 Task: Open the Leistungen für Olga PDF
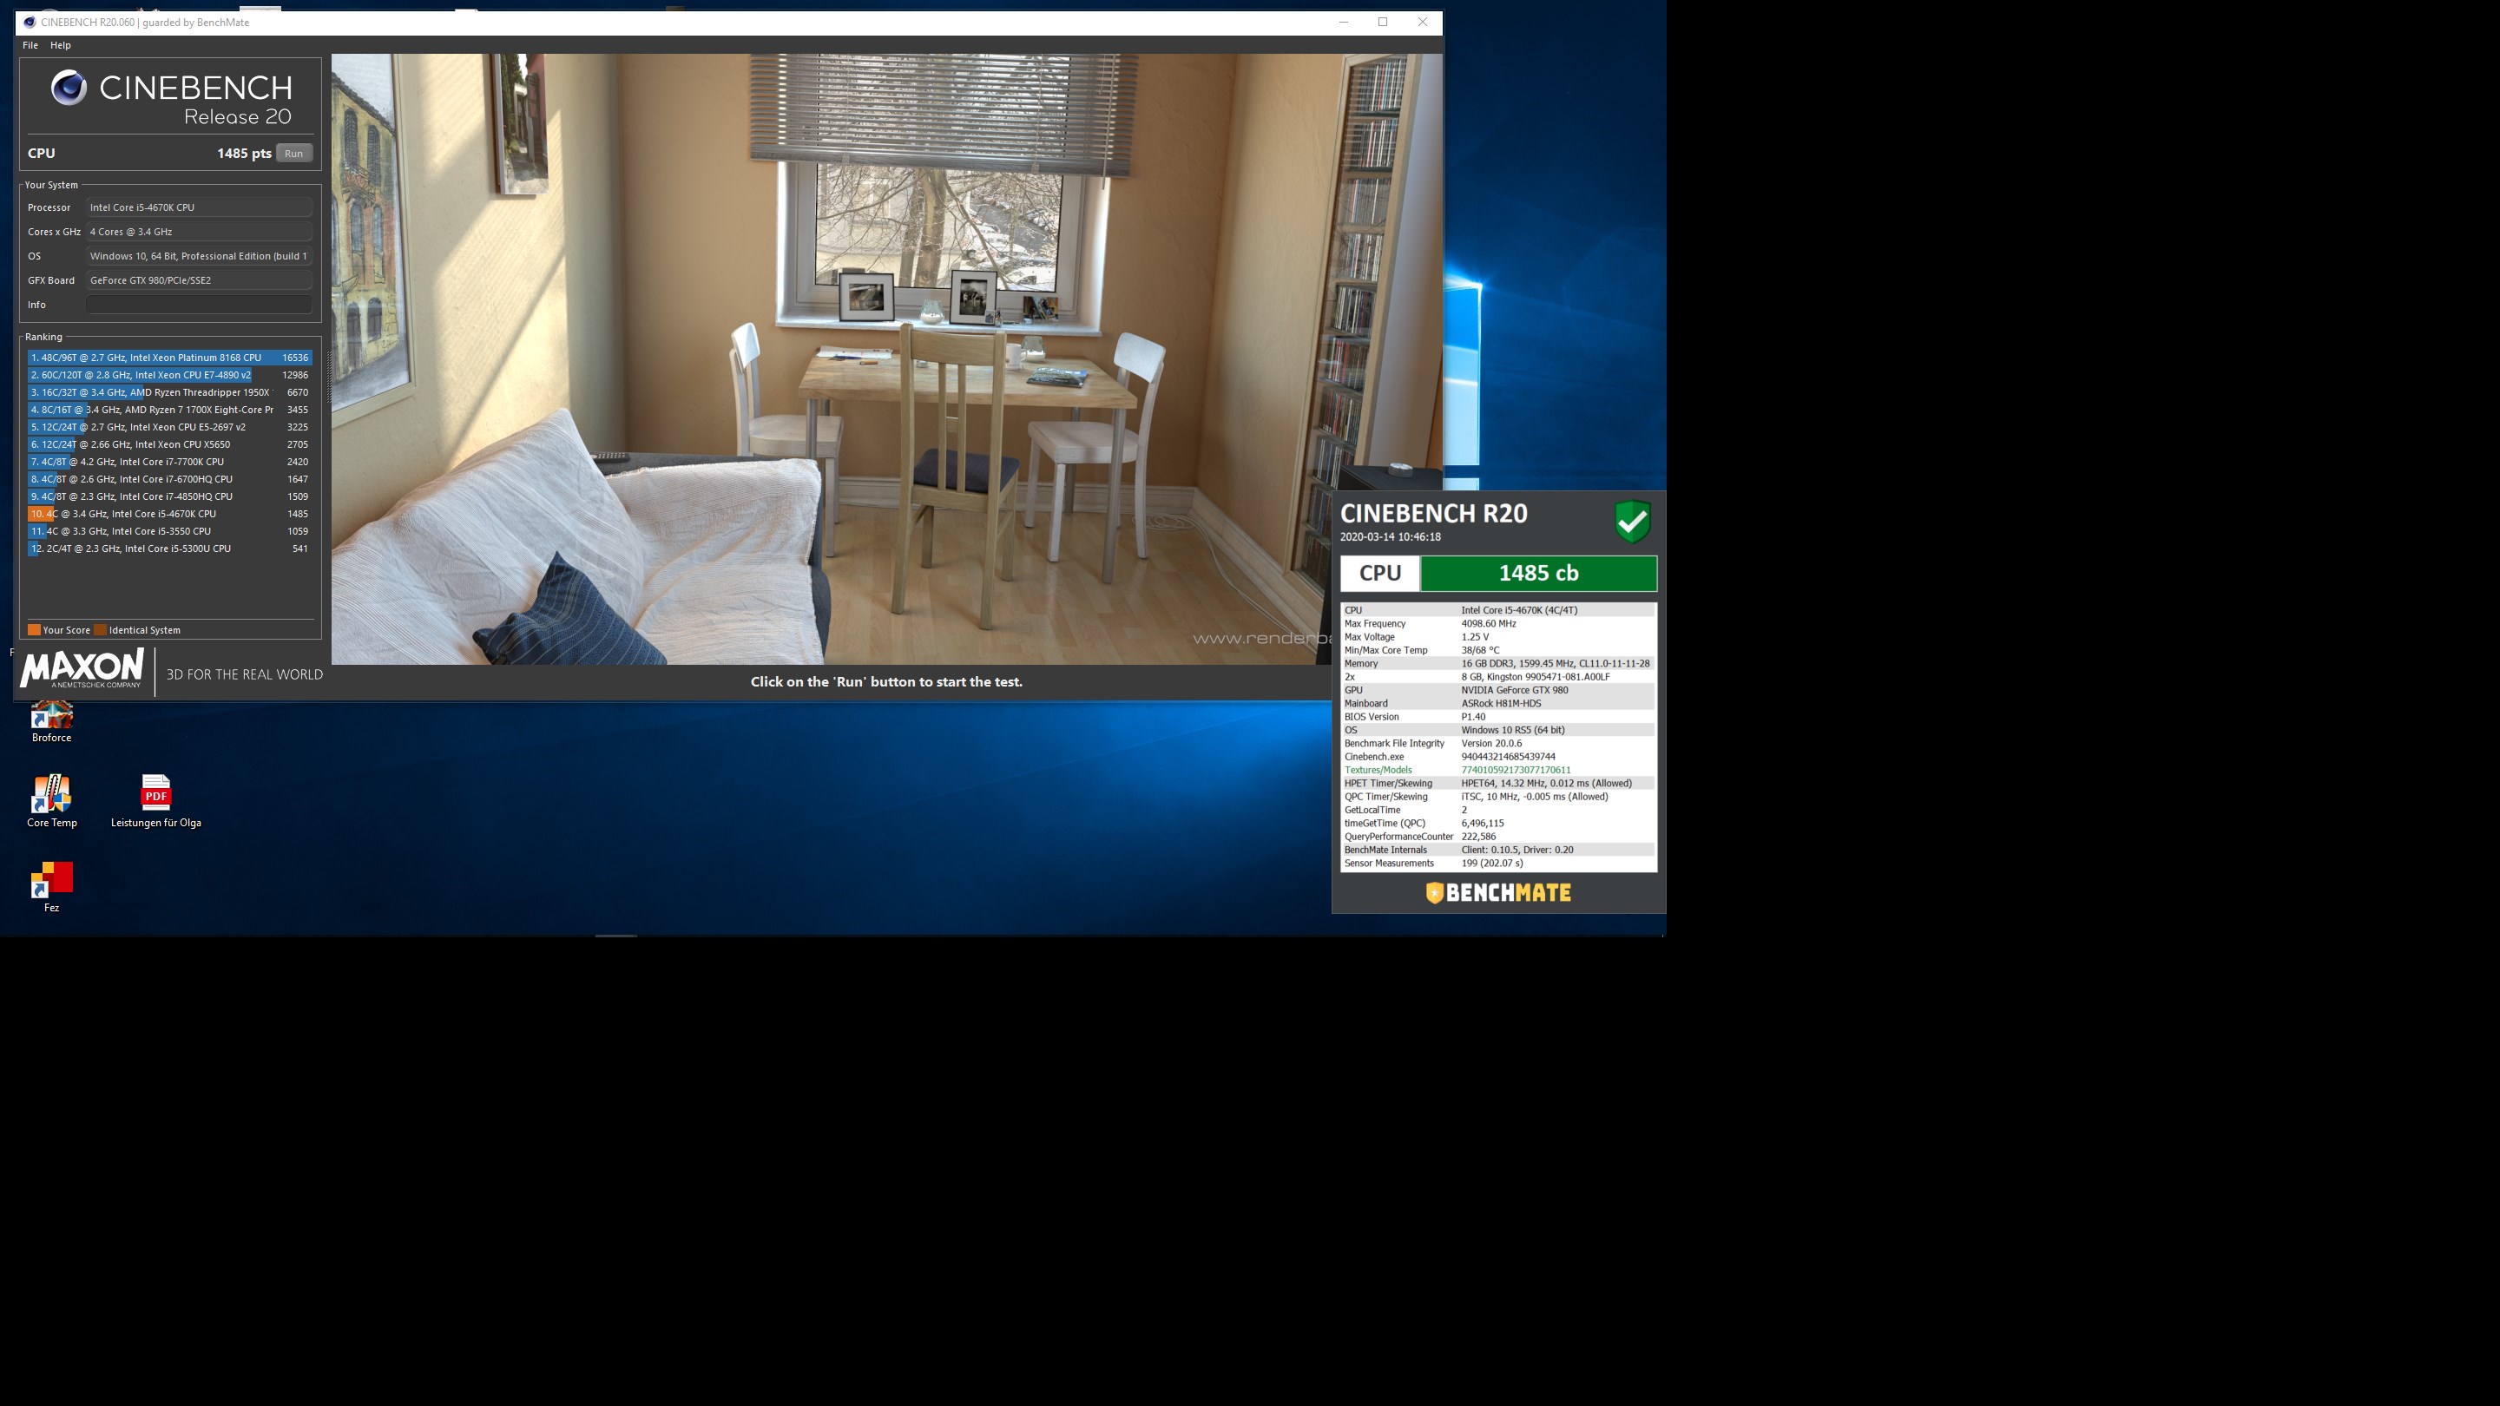point(155,801)
